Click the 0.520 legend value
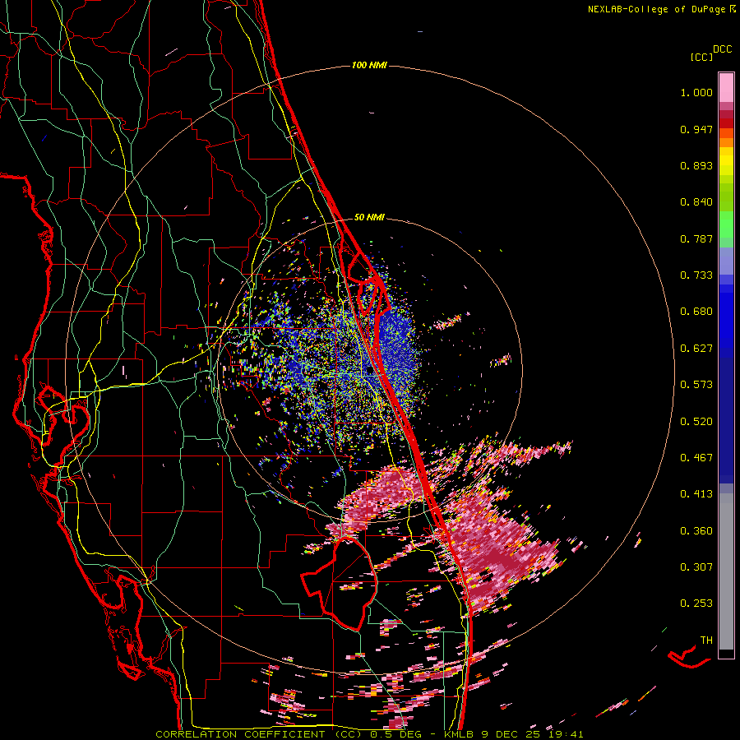Viewport: 740px width, 740px height. (696, 422)
